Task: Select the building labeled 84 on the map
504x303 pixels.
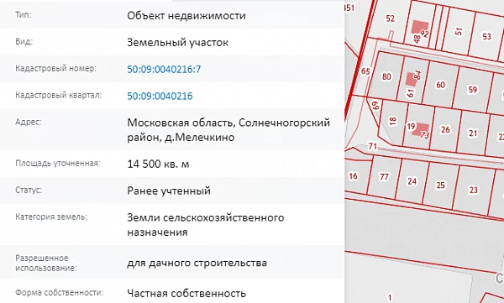Action: 411,79
